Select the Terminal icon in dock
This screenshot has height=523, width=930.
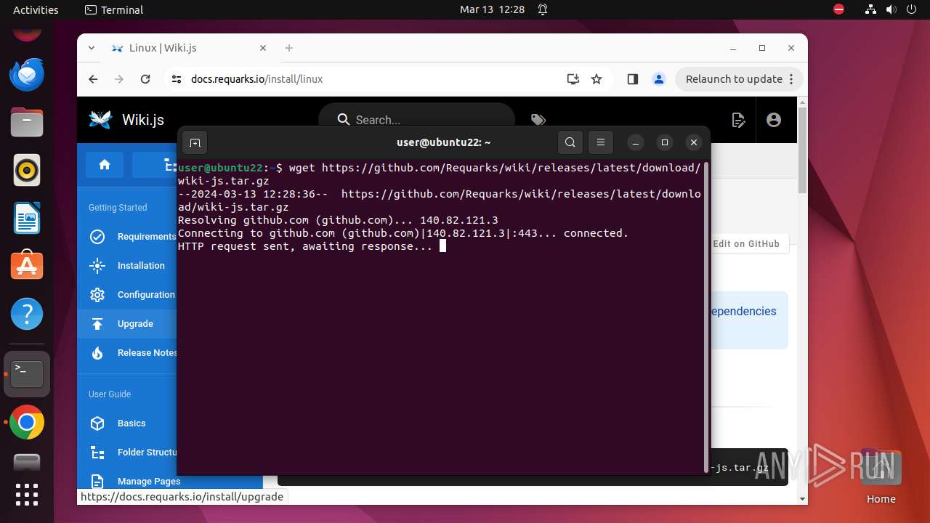click(27, 374)
